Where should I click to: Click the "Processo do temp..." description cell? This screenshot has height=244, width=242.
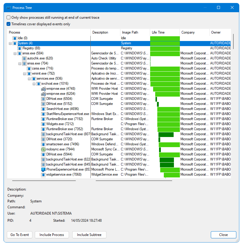[x=105, y=68]
